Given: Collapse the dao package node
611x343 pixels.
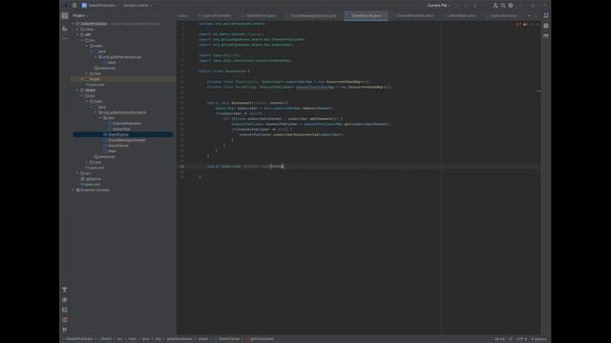Looking at the screenshot, I should [100, 118].
